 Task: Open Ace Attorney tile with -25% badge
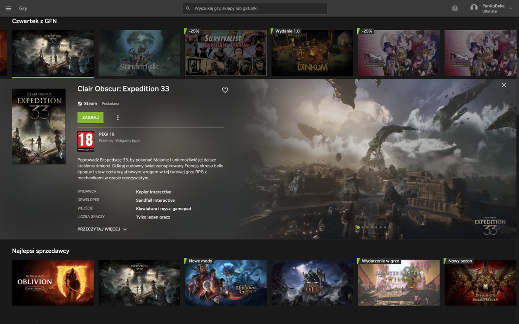click(x=399, y=53)
